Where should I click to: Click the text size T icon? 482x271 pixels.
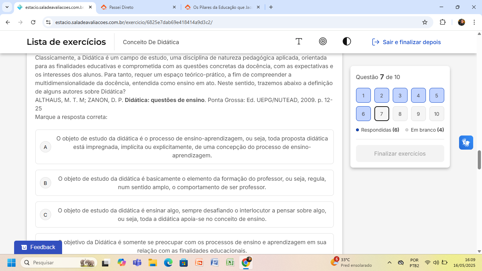point(299,42)
